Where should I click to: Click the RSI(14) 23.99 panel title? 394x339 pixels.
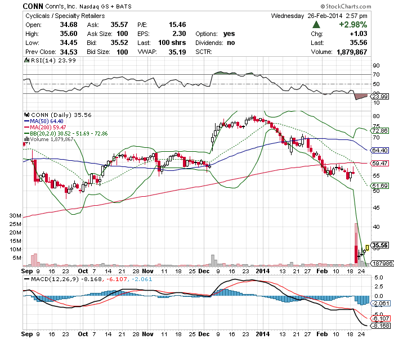(x=53, y=61)
